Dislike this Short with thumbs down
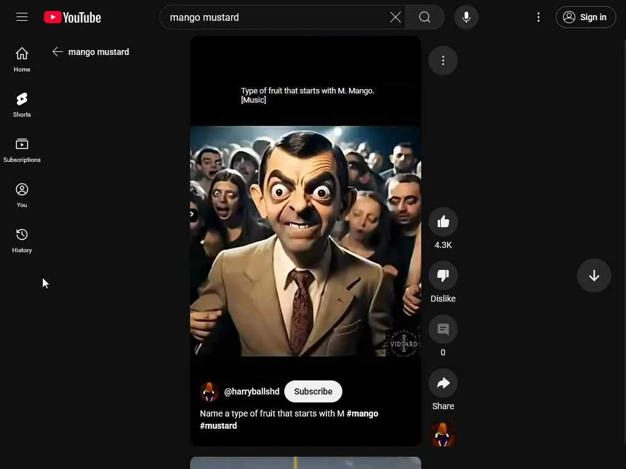The image size is (626, 469). click(x=443, y=275)
